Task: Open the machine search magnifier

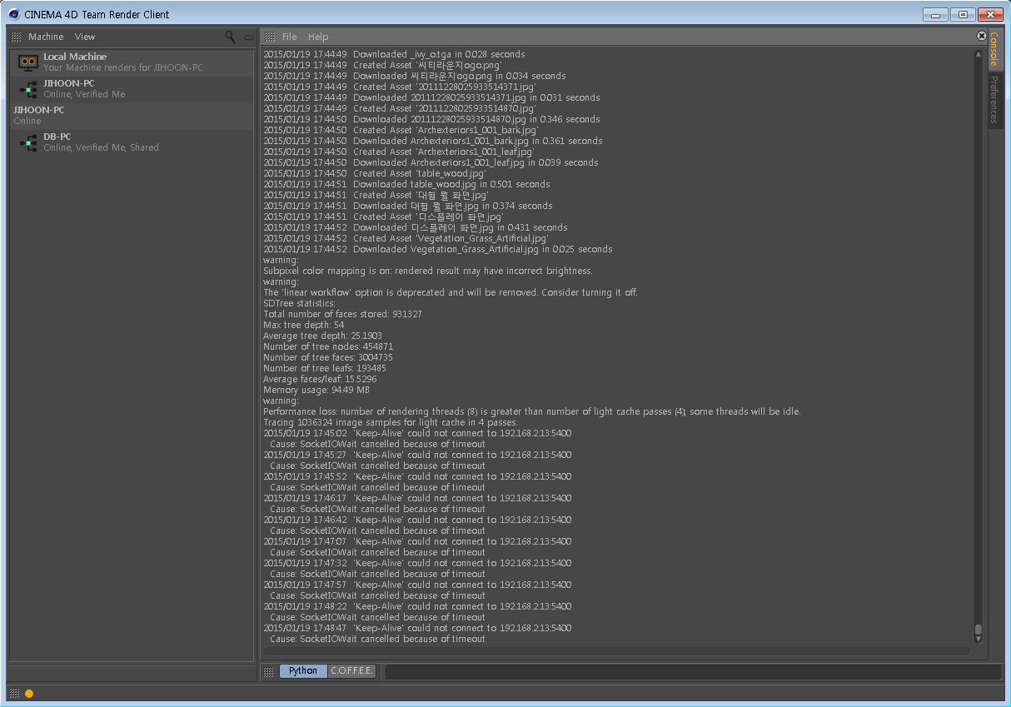Action: pos(231,37)
